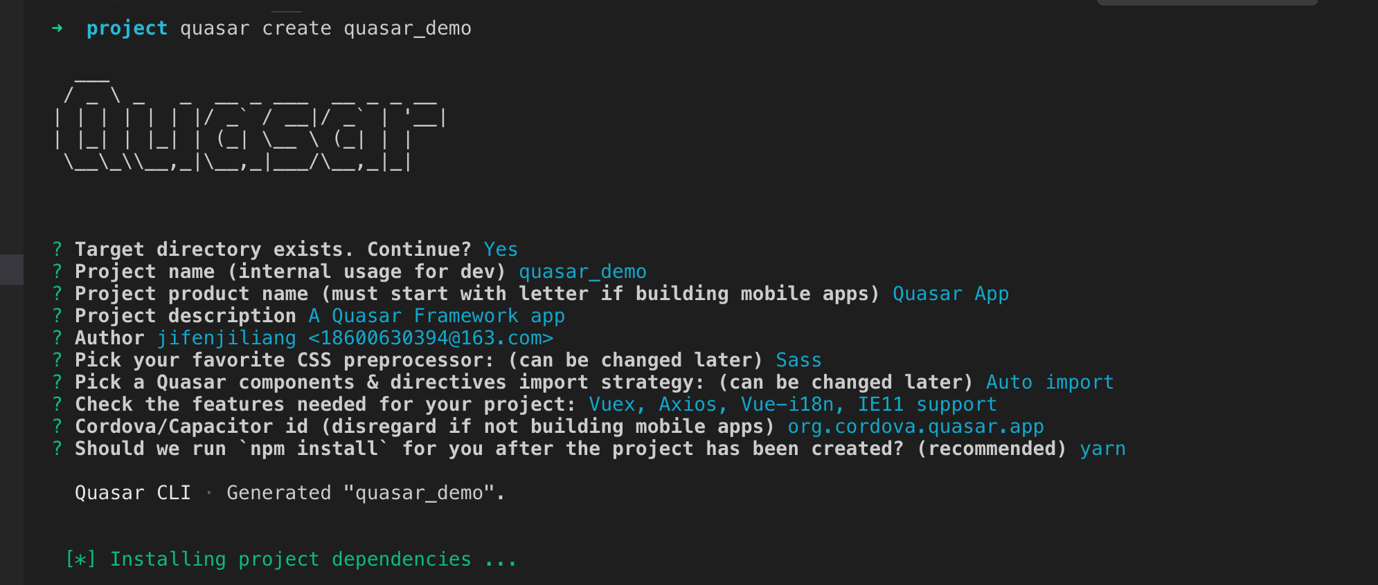
Task: Click the 'Sass' preprocessor answer
Action: pos(798,360)
